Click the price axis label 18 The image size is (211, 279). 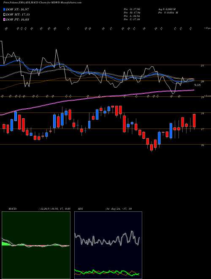202,114
